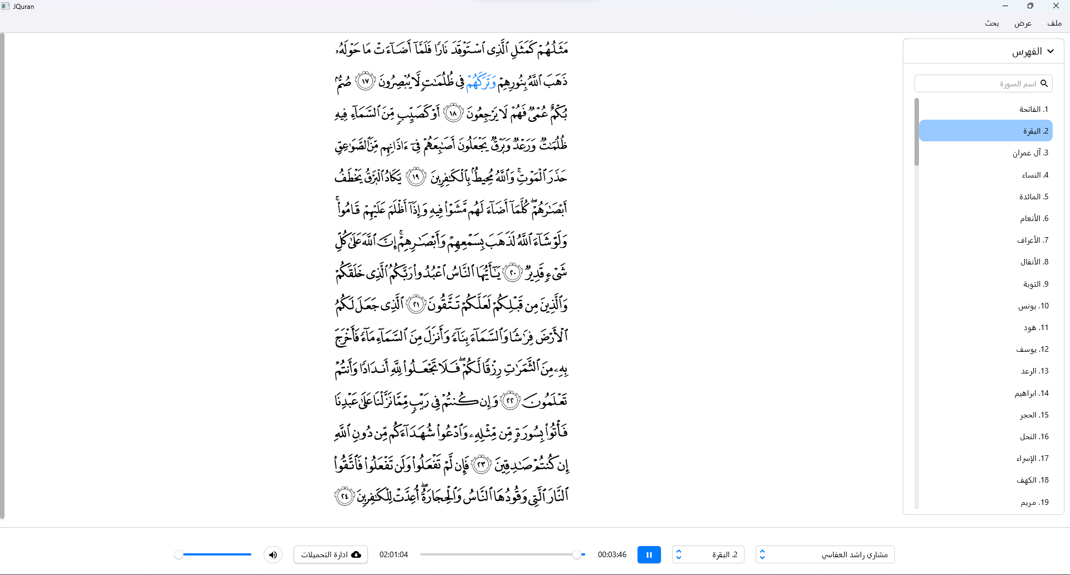Pause the recitation playback
This screenshot has width=1070, height=575.
649,554
